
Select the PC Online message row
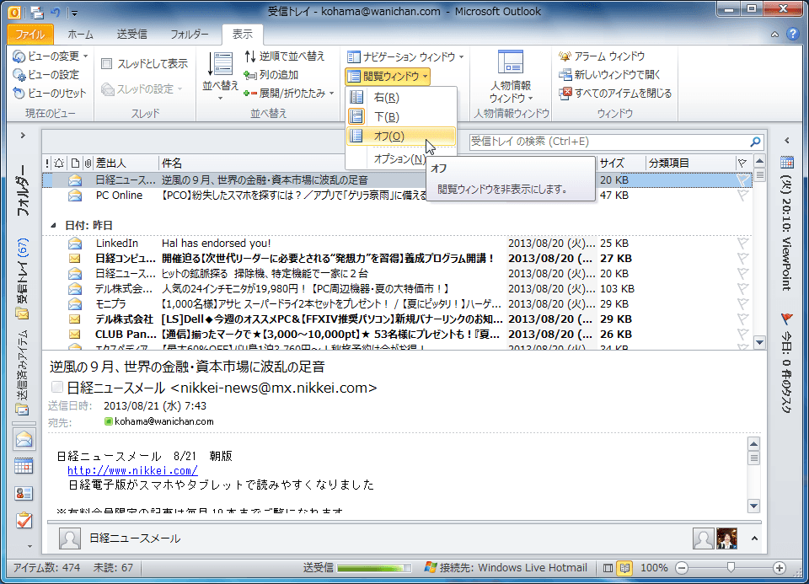pos(396,196)
